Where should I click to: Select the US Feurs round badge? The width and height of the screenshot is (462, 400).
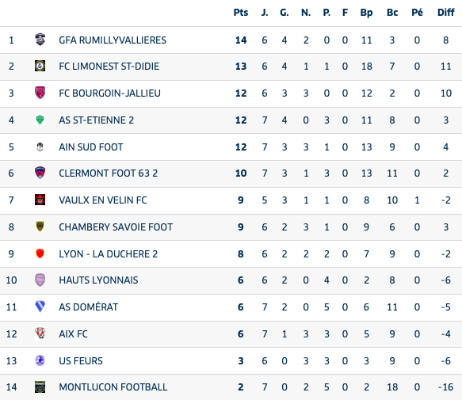(40, 360)
